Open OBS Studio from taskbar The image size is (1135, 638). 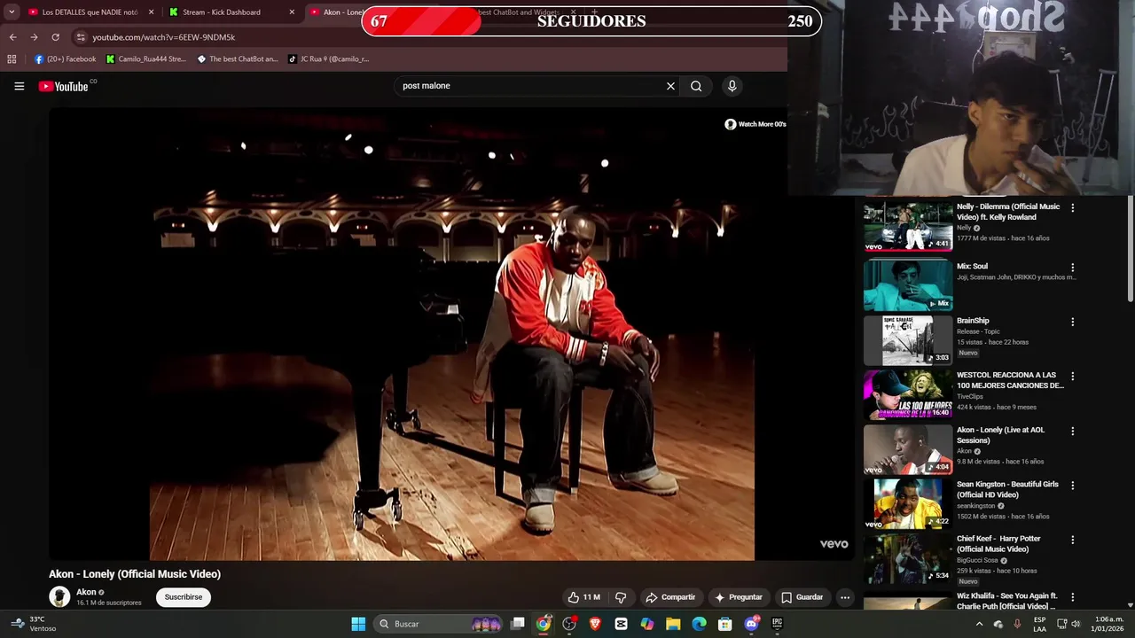(569, 624)
